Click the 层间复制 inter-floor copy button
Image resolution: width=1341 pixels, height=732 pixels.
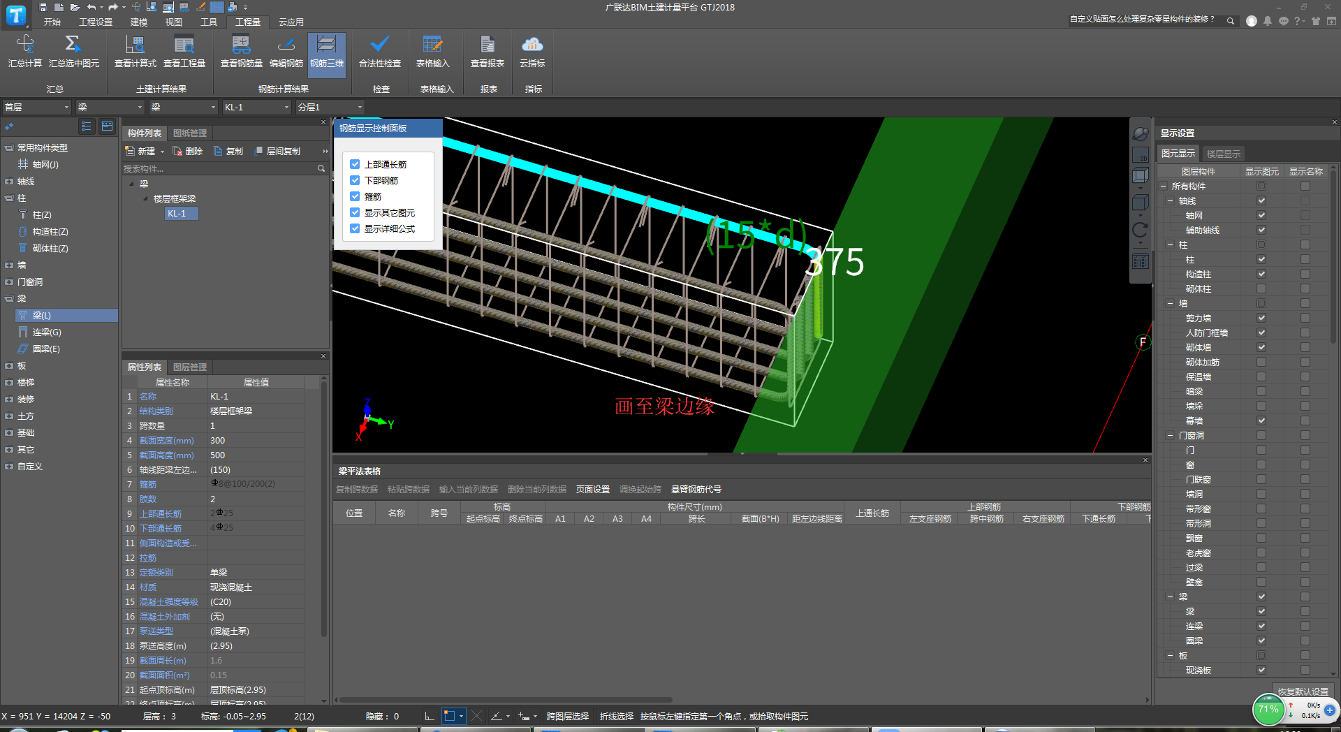point(277,151)
